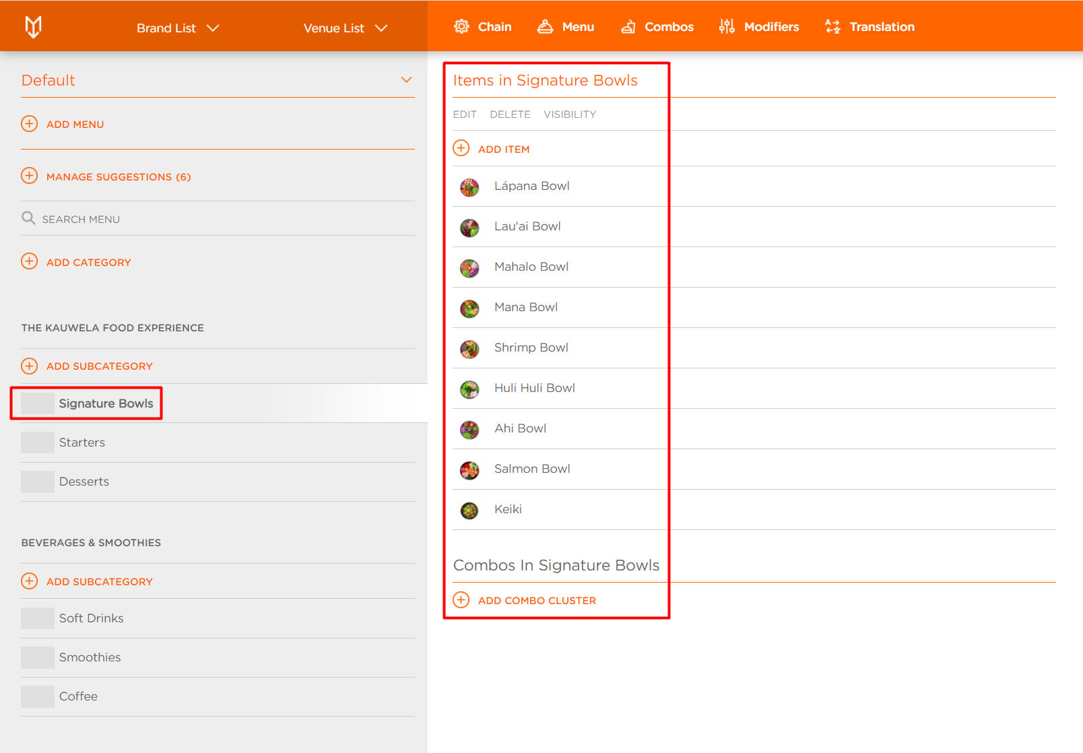This screenshot has height=753, width=1083.
Task: Expand the Brand List dropdown
Action: pos(178,28)
